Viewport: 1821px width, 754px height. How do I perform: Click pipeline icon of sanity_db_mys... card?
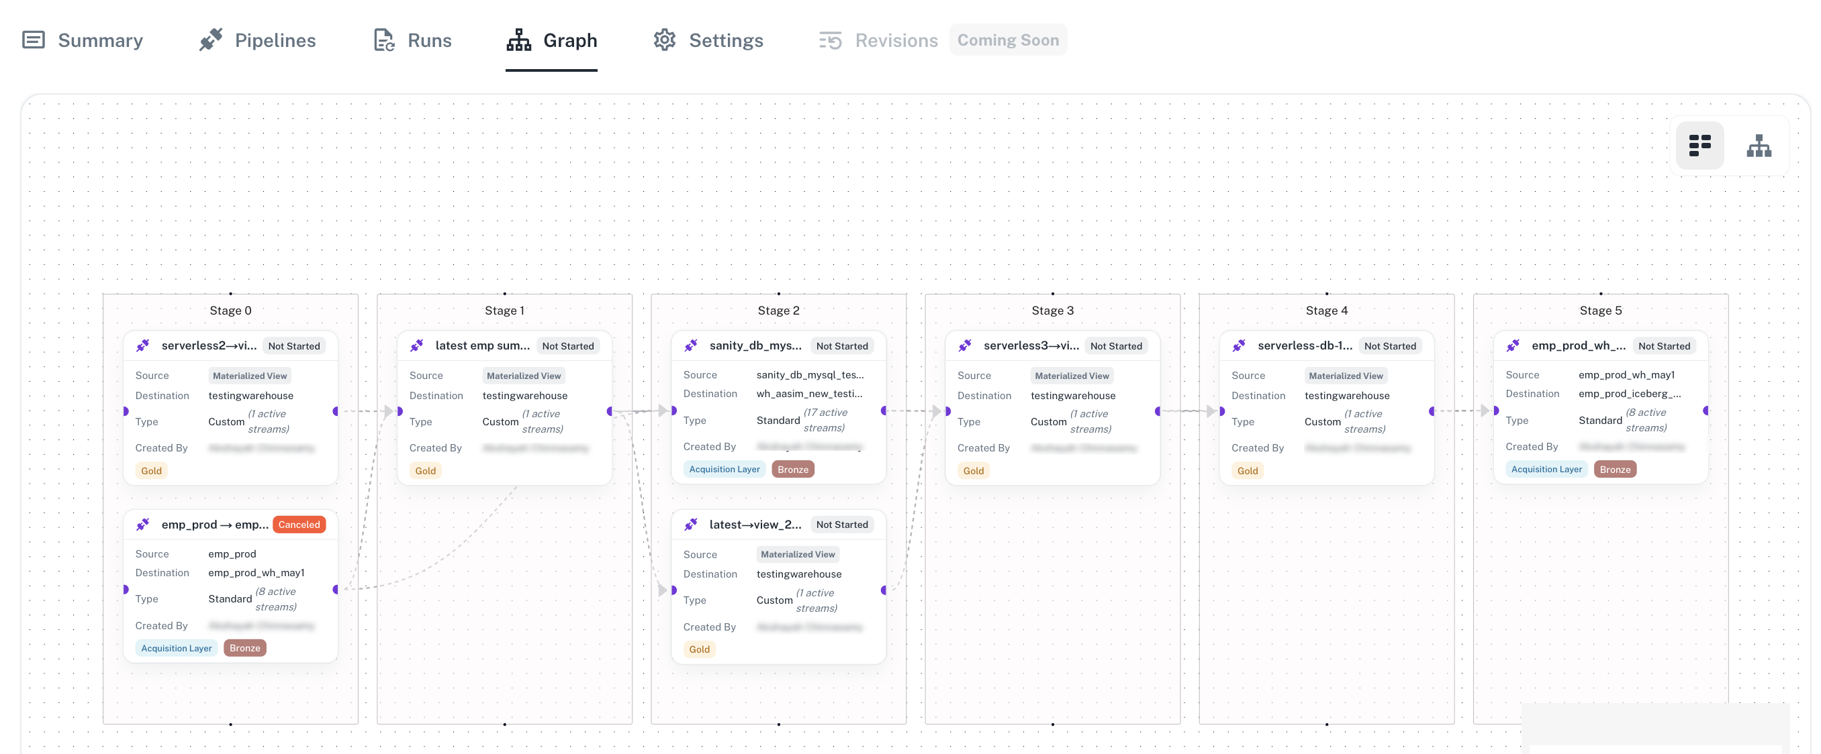click(x=691, y=345)
